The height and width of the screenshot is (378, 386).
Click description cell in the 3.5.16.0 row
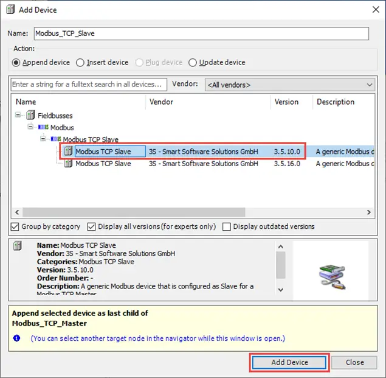click(345, 164)
